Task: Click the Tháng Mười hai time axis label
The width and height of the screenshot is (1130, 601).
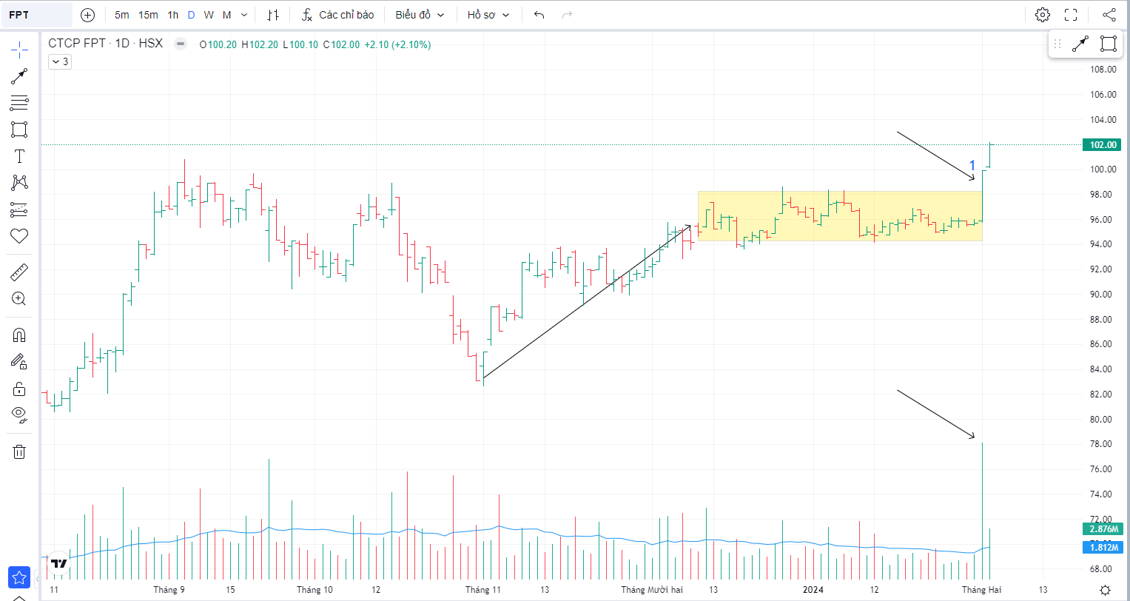Action: point(652,590)
